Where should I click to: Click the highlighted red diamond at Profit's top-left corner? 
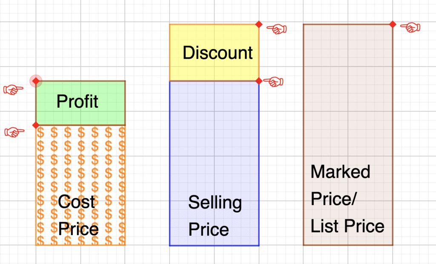[x=36, y=80]
